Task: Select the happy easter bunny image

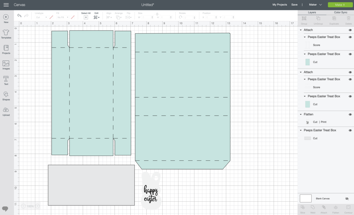Action: 151,191
